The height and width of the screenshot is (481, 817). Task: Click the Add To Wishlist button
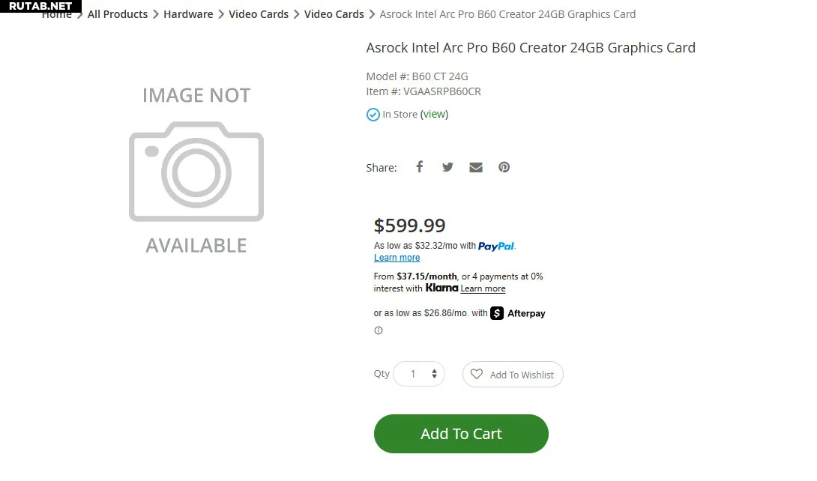(x=513, y=375)
